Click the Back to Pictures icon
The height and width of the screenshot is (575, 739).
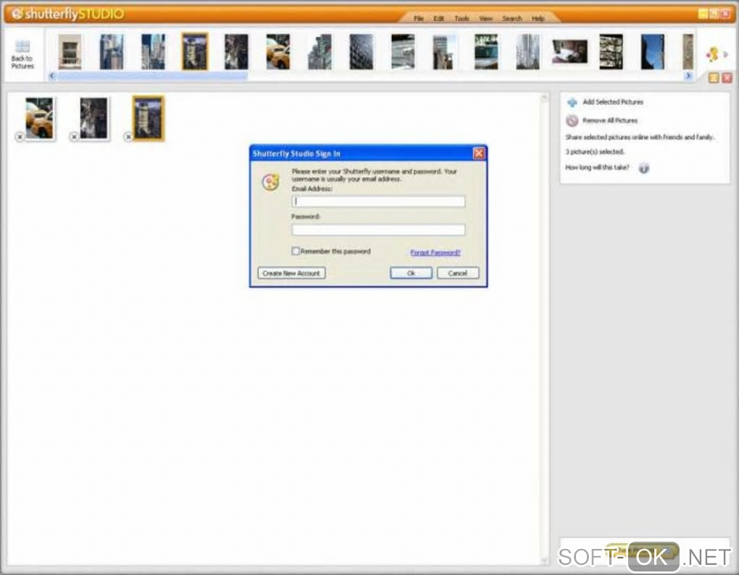(22, 46)
